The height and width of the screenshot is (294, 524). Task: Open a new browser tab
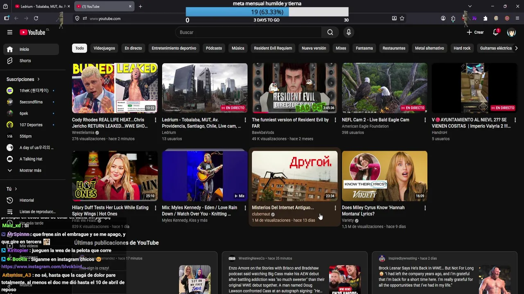(140, 7)
